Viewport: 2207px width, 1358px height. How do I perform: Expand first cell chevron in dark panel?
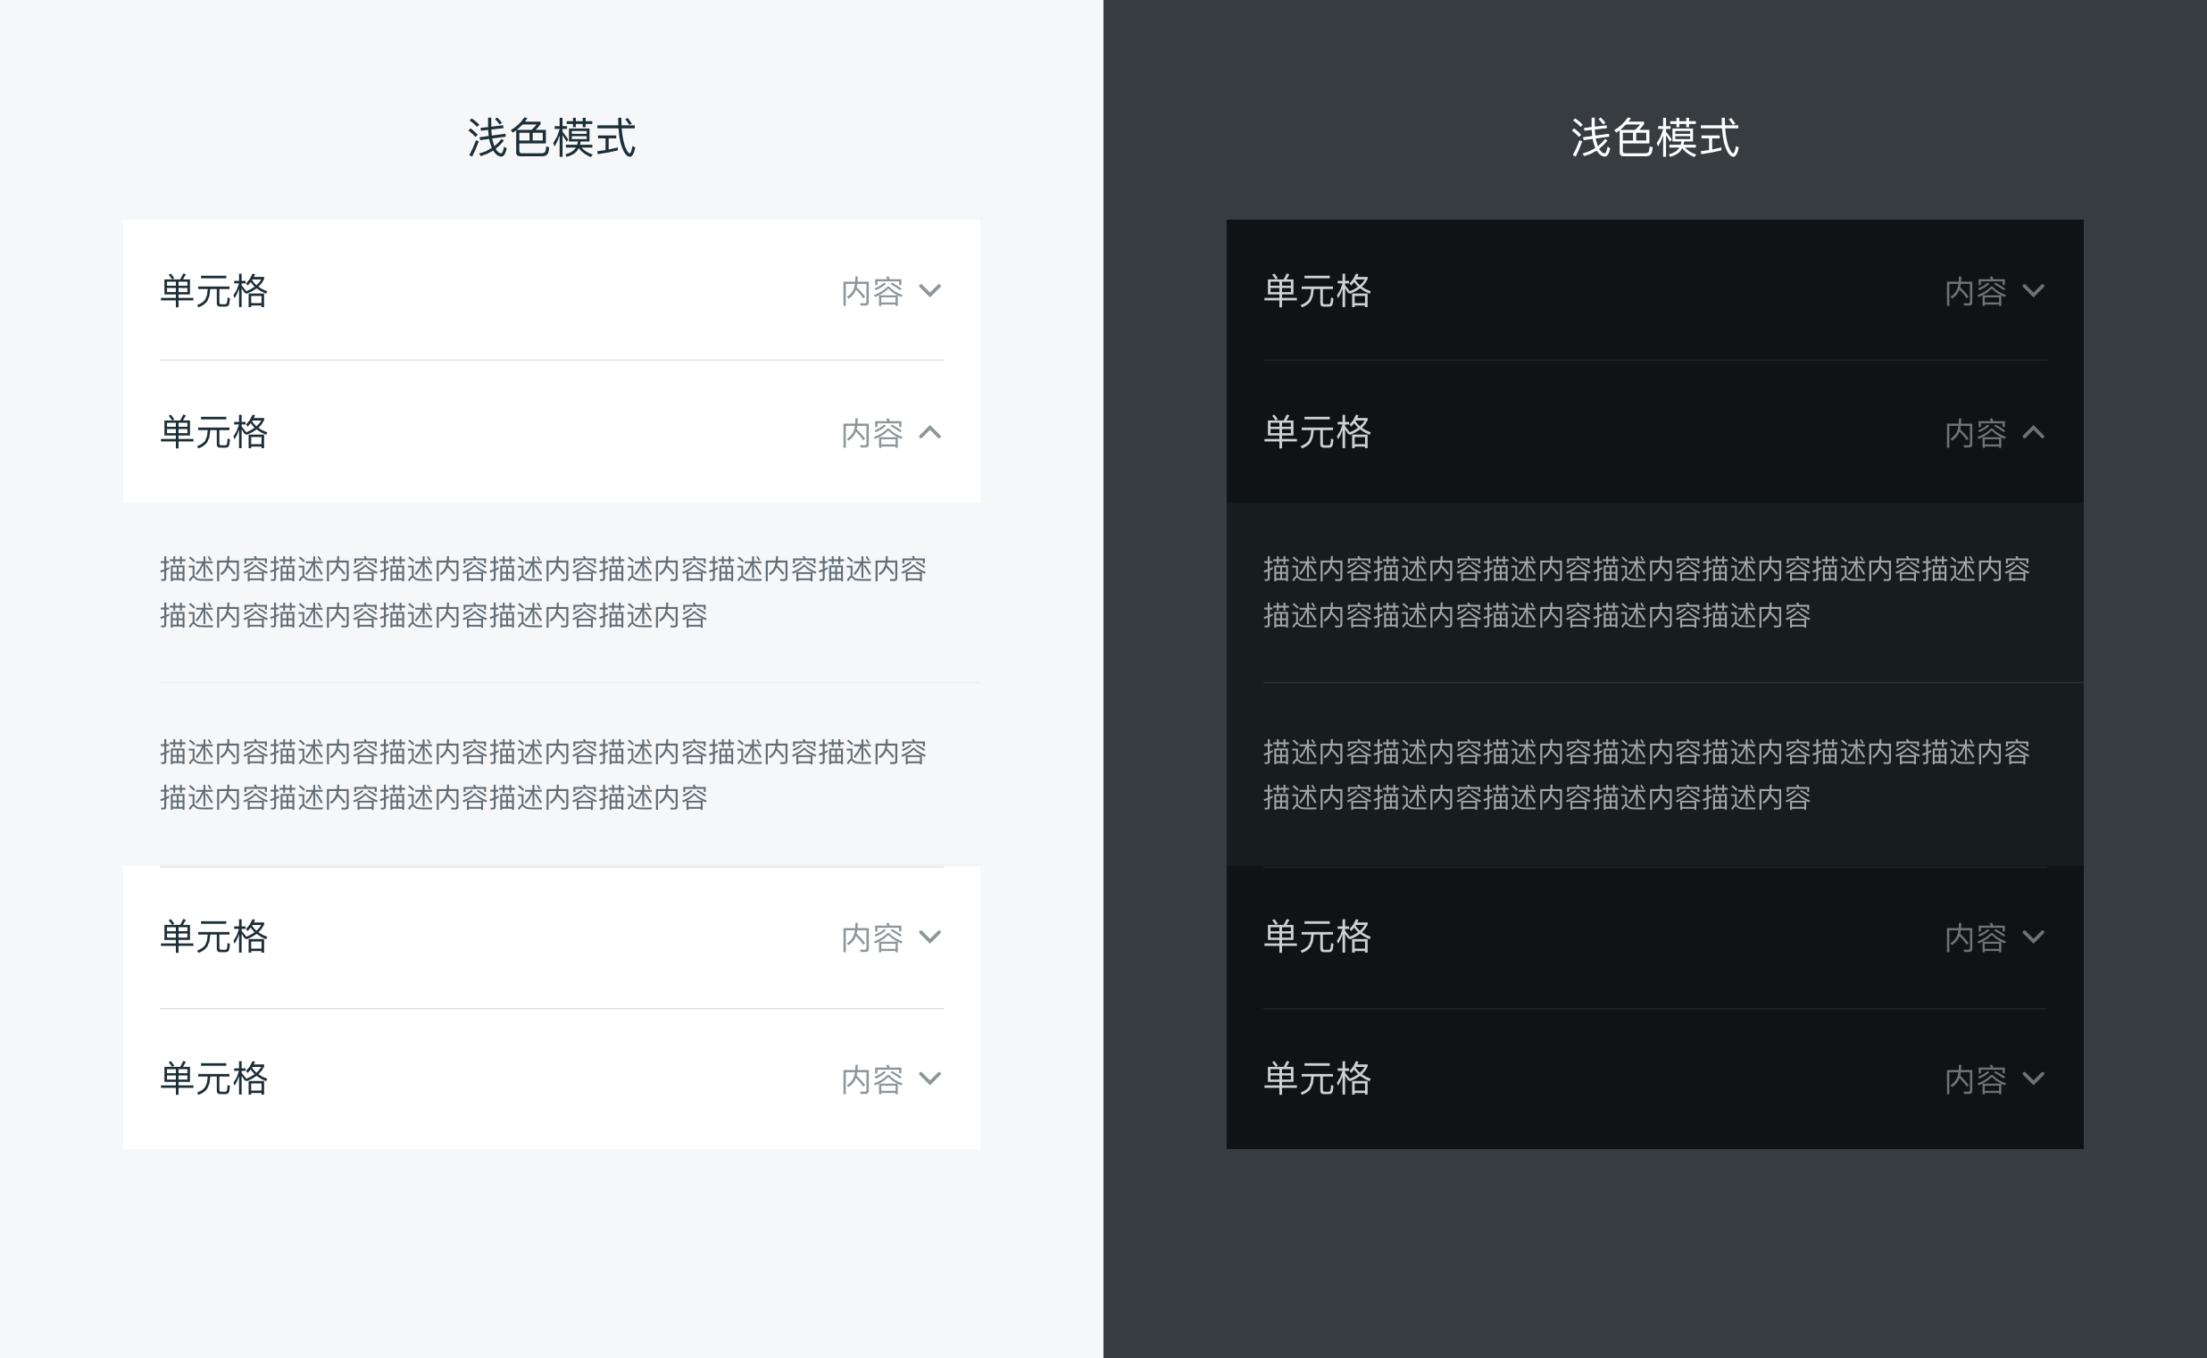tap(2034, 291)
